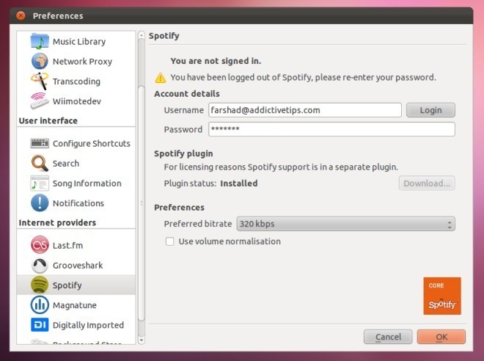Go to Network Proxy settings page
Screen dimensions: 484x361
coord(82,62)
